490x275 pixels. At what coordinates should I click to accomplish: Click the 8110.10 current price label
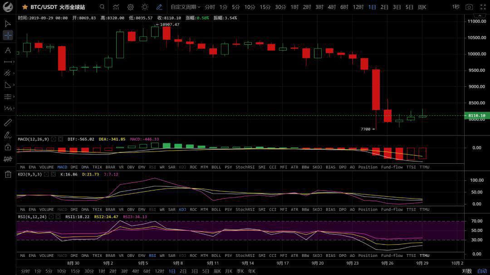(477, 116)
